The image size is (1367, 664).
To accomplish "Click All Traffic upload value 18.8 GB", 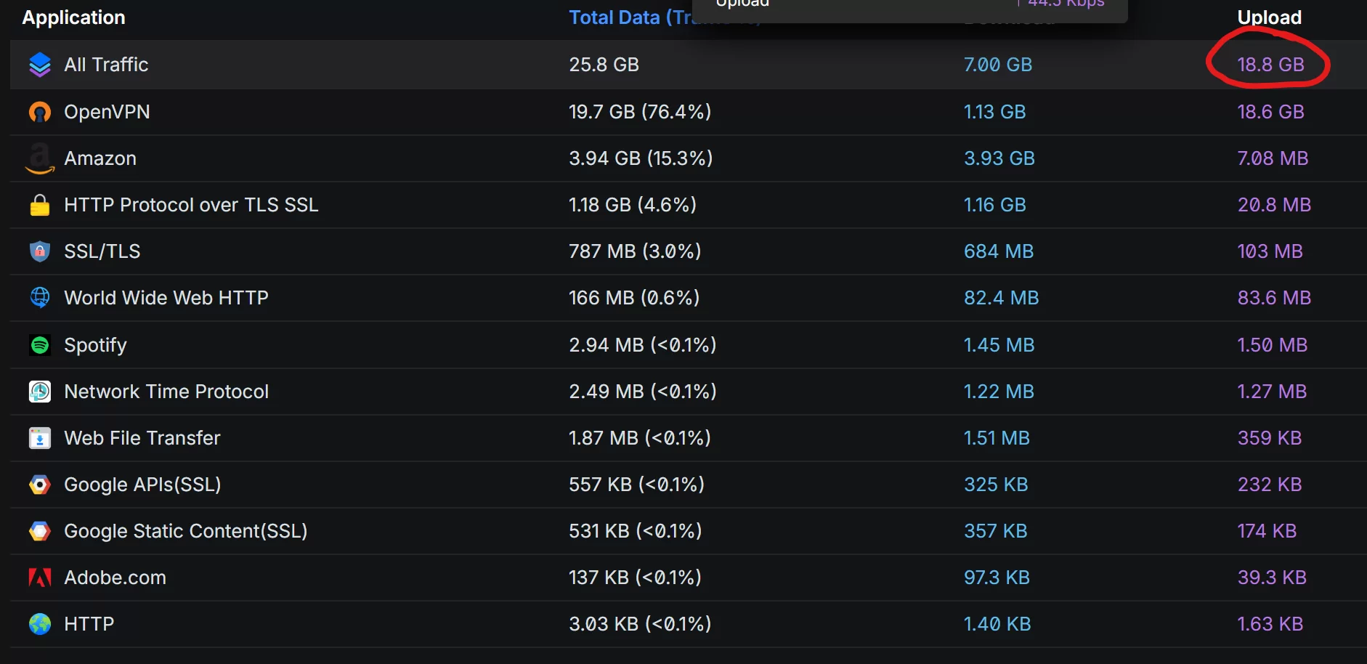I will tap(1271, 65).
